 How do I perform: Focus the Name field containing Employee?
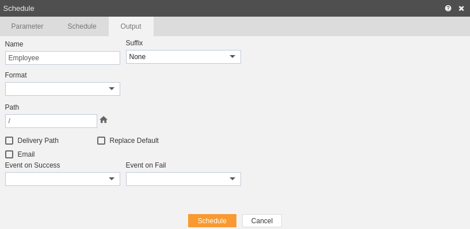pyautogui.click(x=63, y=58)
